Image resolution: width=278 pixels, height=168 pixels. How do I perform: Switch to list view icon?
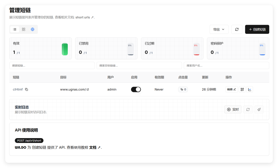click(x=15, y=29)
